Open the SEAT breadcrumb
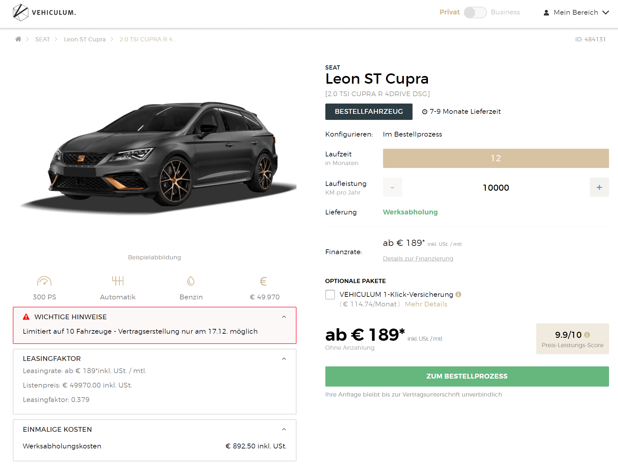The height and width of the screenshot is (468, 618). 42,39
